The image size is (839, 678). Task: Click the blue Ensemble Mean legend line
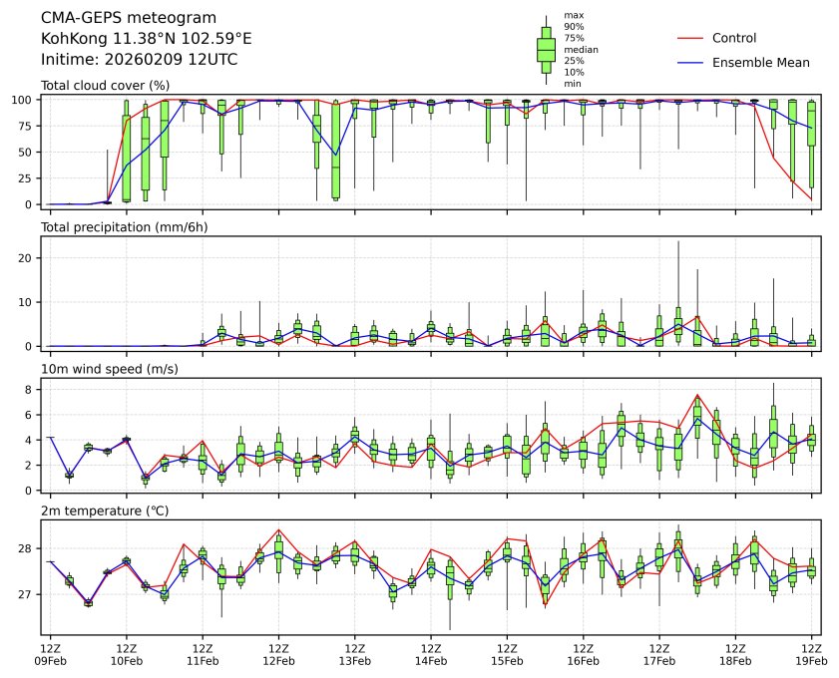(x=690, y=62)
